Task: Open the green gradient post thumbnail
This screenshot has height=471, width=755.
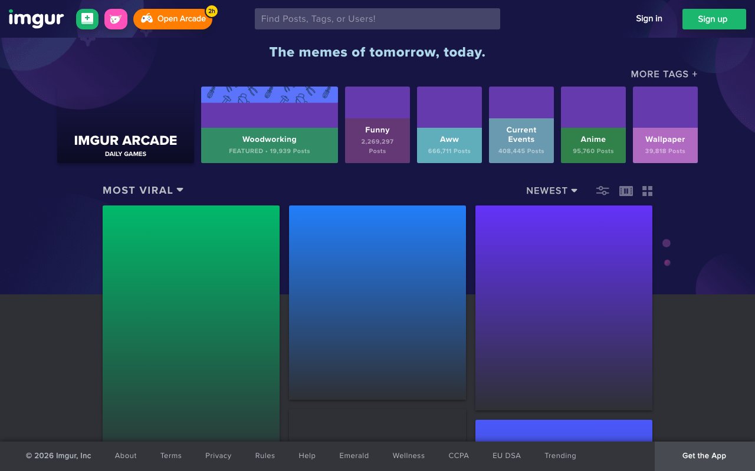Action: 191,323
